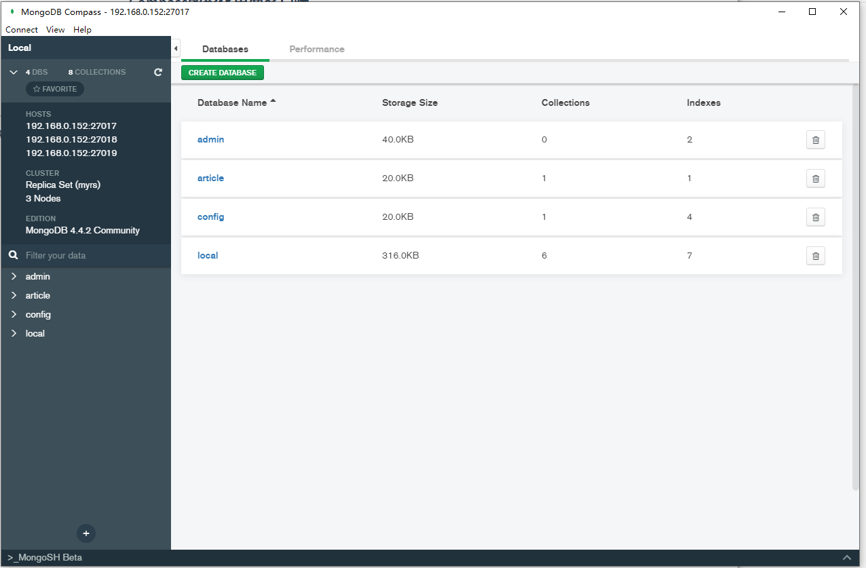Expand the admin database in sidebar
The width and height of the screenshot is (866, 568).
coord(14,276)
